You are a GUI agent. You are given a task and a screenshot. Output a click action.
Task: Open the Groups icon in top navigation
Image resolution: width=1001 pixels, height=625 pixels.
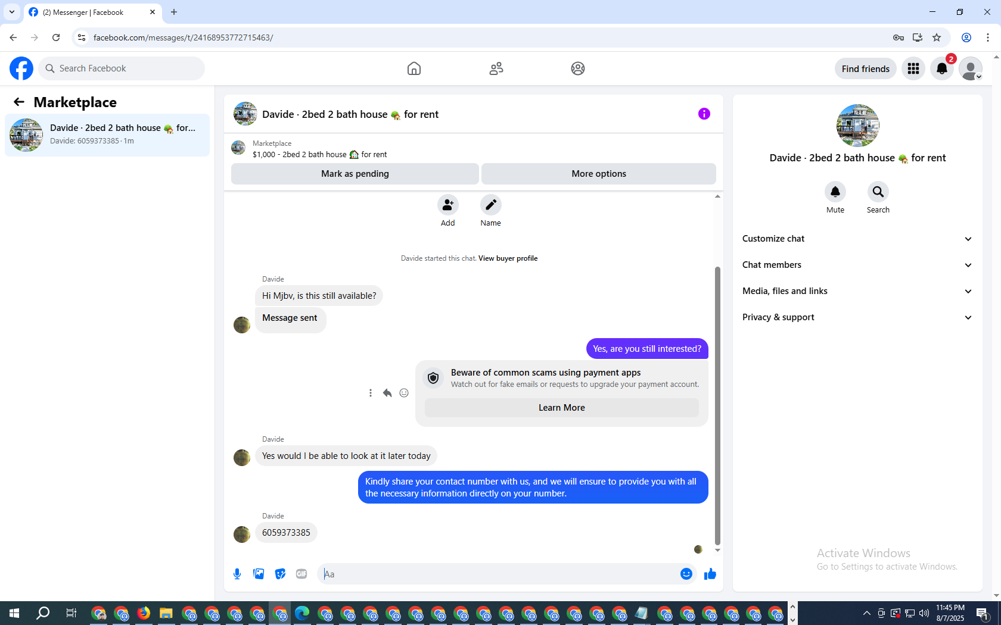coord(578,68)
